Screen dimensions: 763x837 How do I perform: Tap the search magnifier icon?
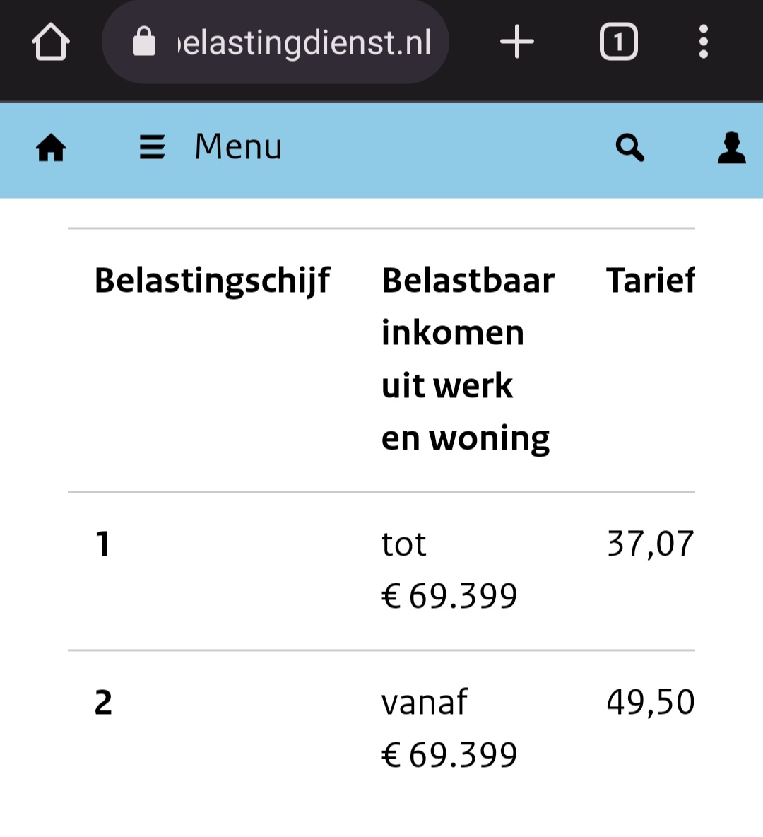click(x=630, y=148)
